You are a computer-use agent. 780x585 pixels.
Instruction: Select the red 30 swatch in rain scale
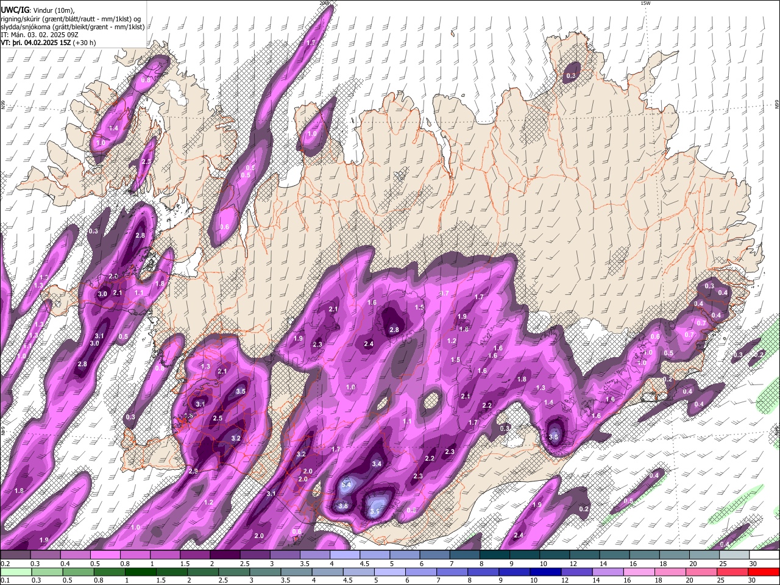pyautogui.click(x=764, y=572)
